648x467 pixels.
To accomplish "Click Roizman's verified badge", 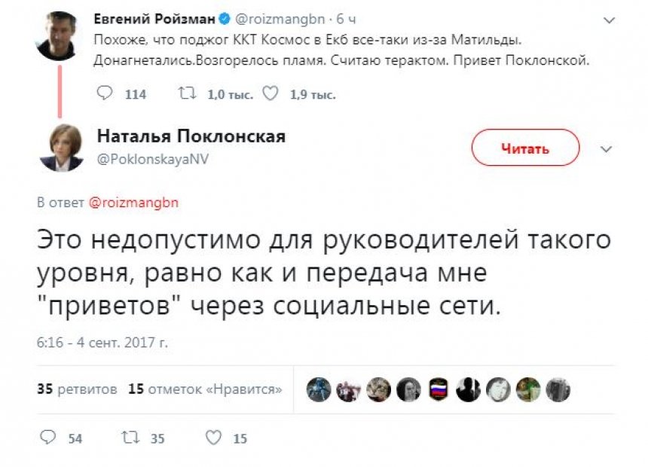I will (223, 18).
